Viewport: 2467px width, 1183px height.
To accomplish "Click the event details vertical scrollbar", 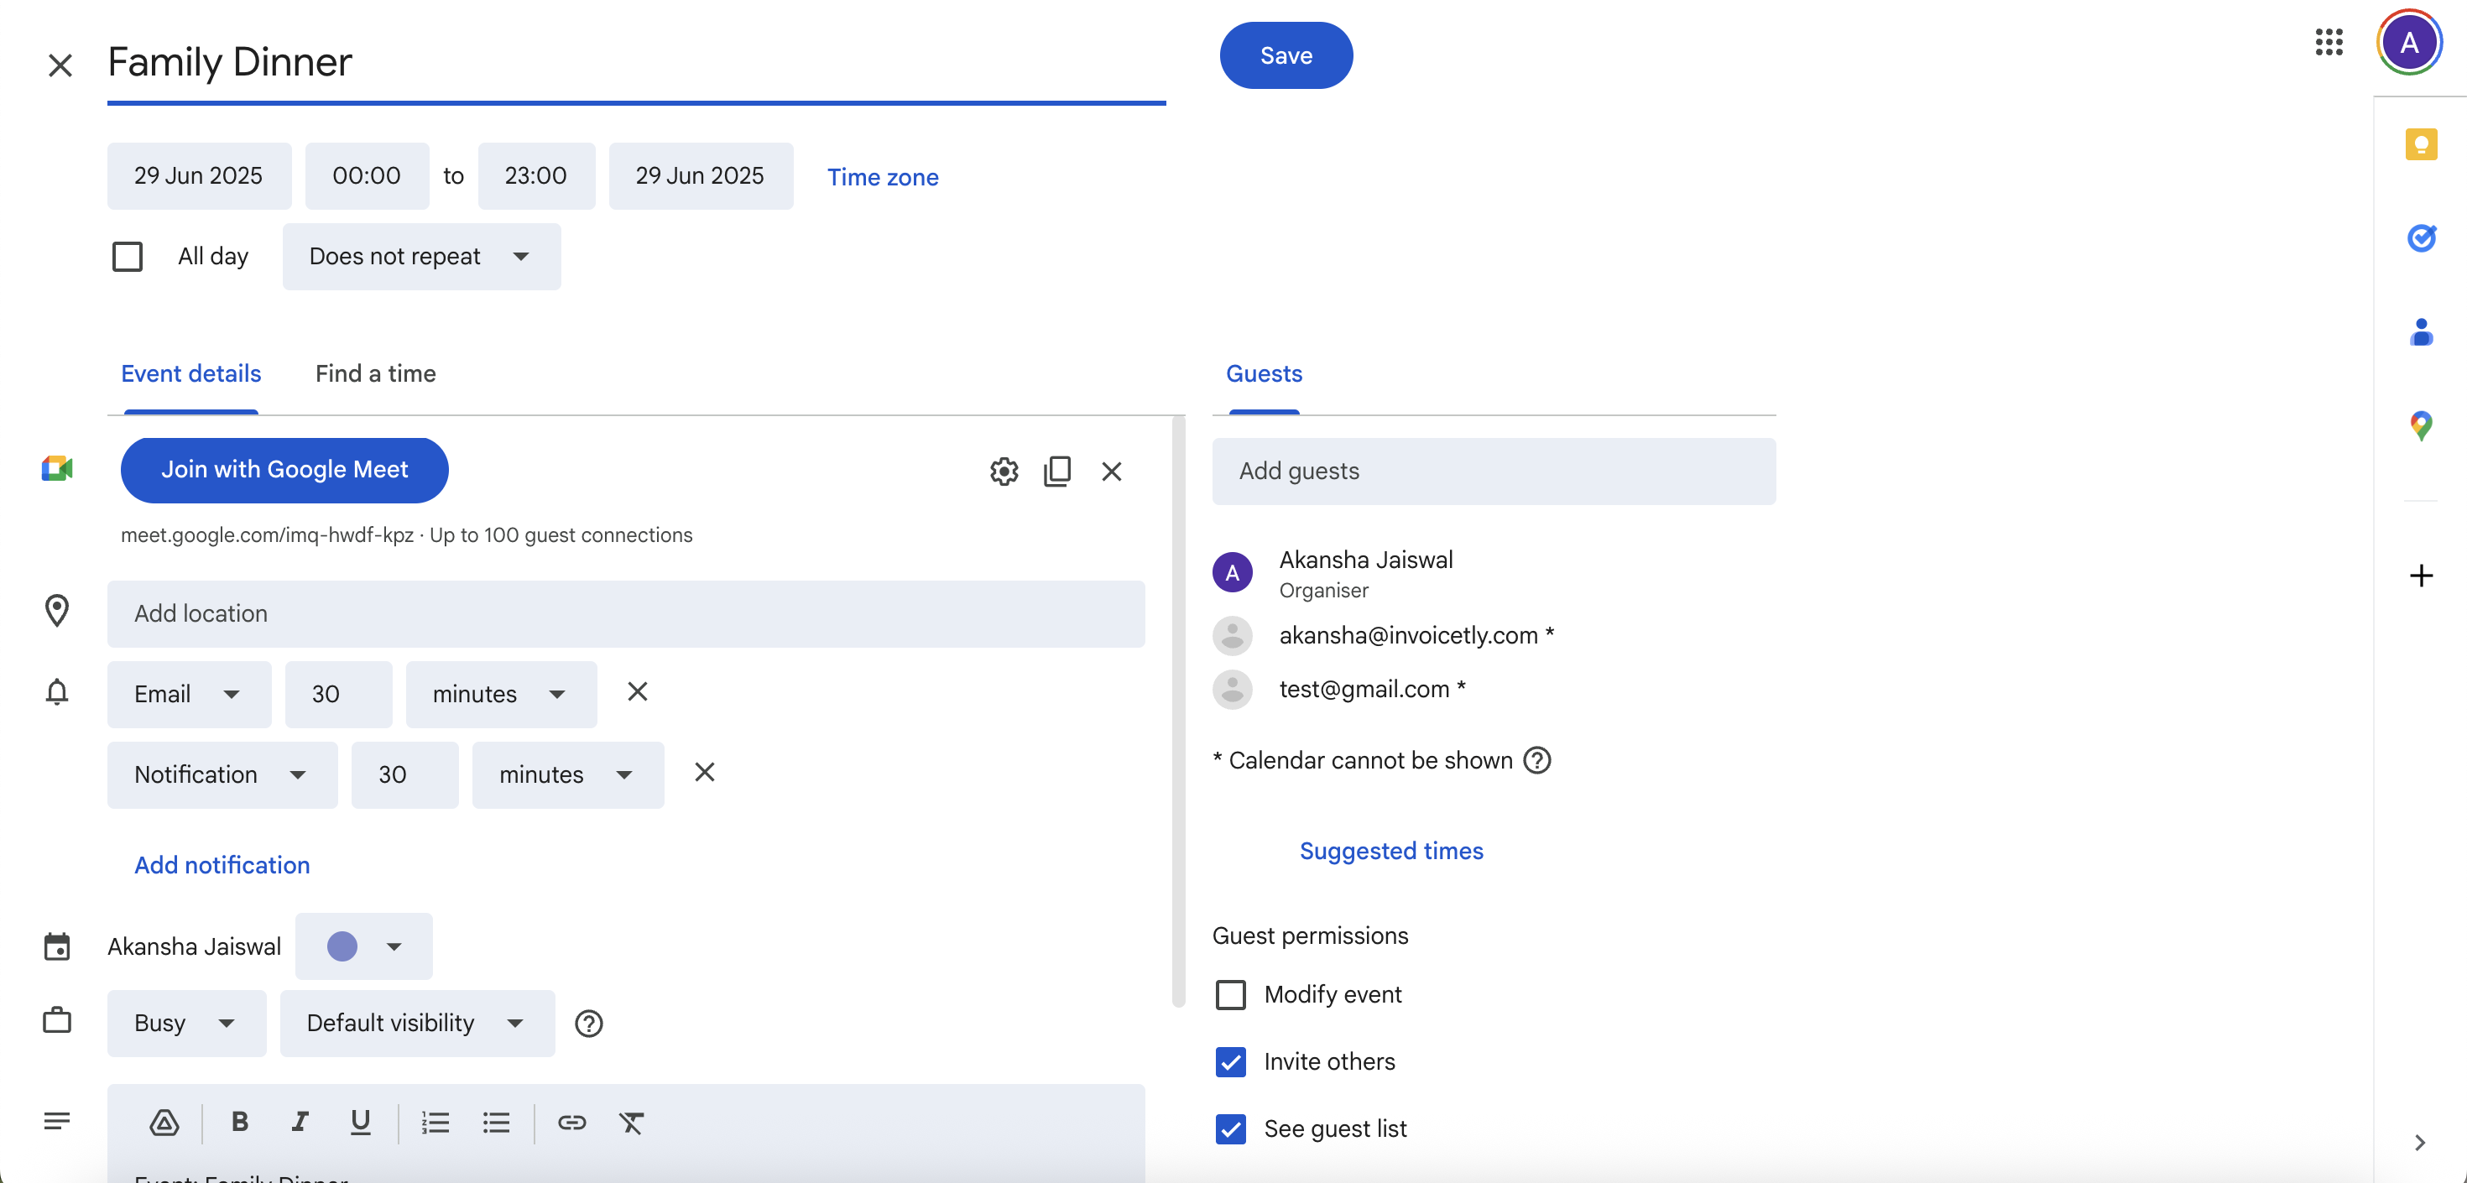I will point(1179,712).
